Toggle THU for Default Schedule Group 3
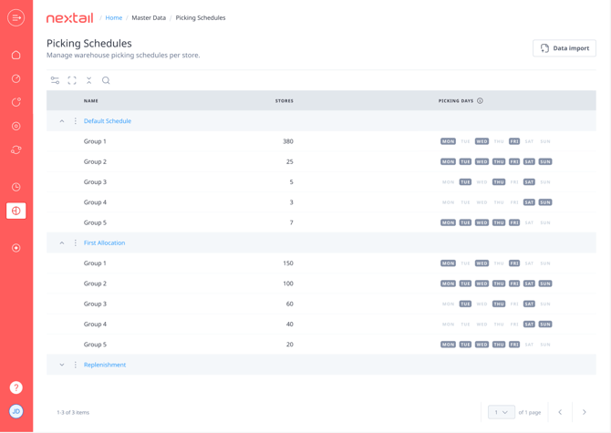 499,181
